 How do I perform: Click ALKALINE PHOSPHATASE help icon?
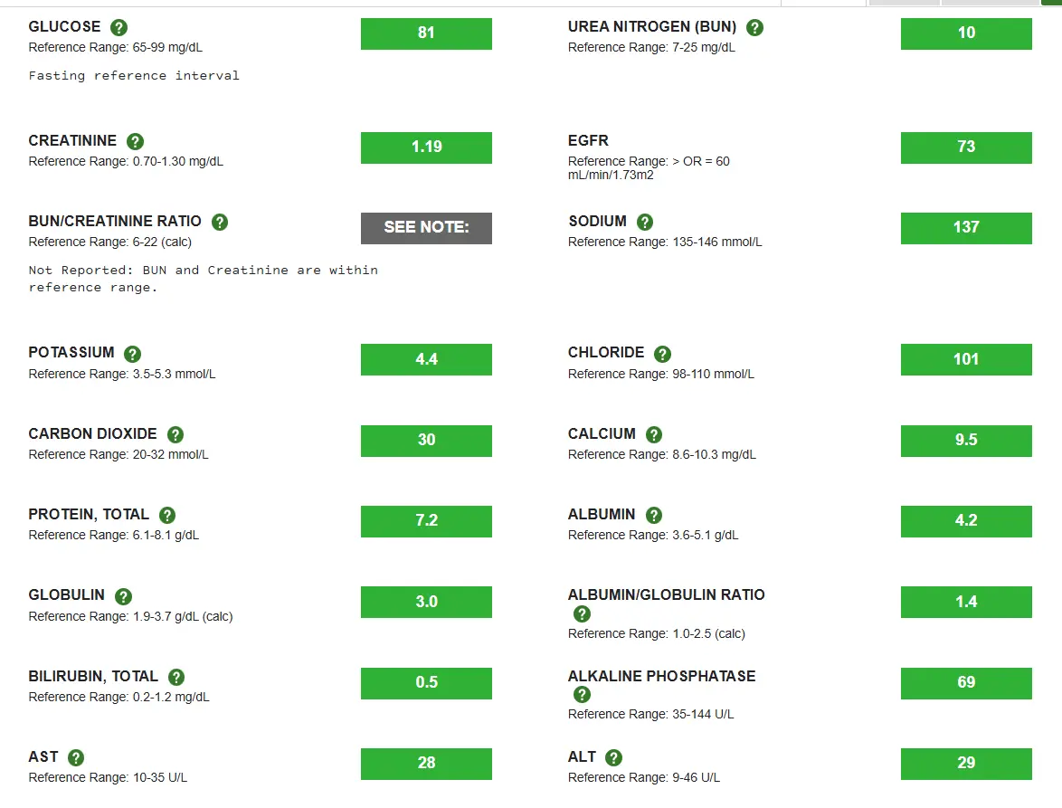583,695
